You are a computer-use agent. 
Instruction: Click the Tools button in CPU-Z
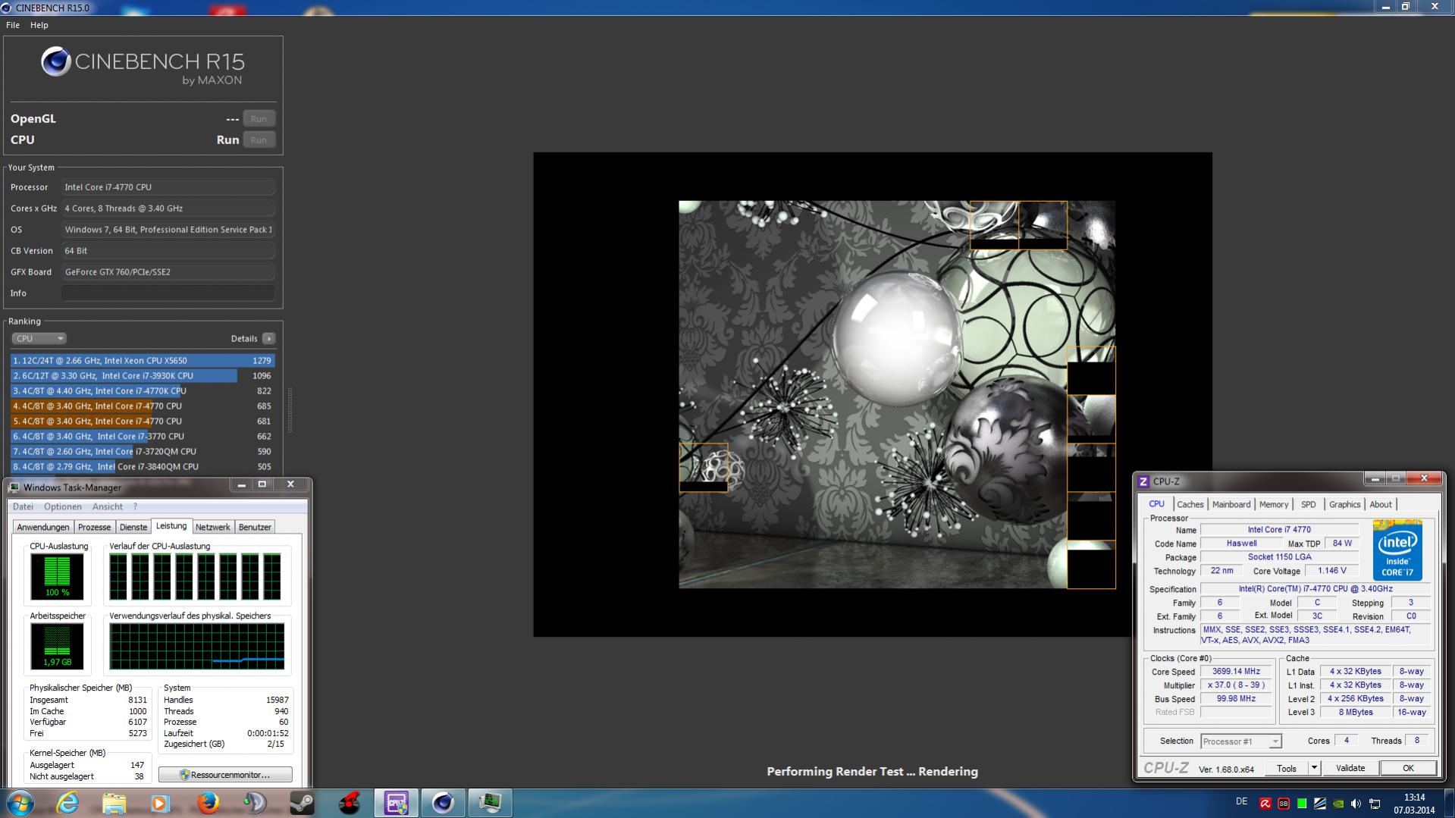pyautogui.click(x=1287, y=768)
